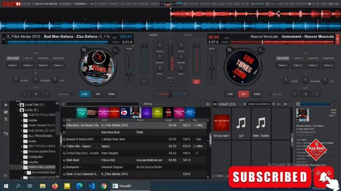
Task: Click the filter funnel icon in browser sidebar
Action: click(6, 119)
